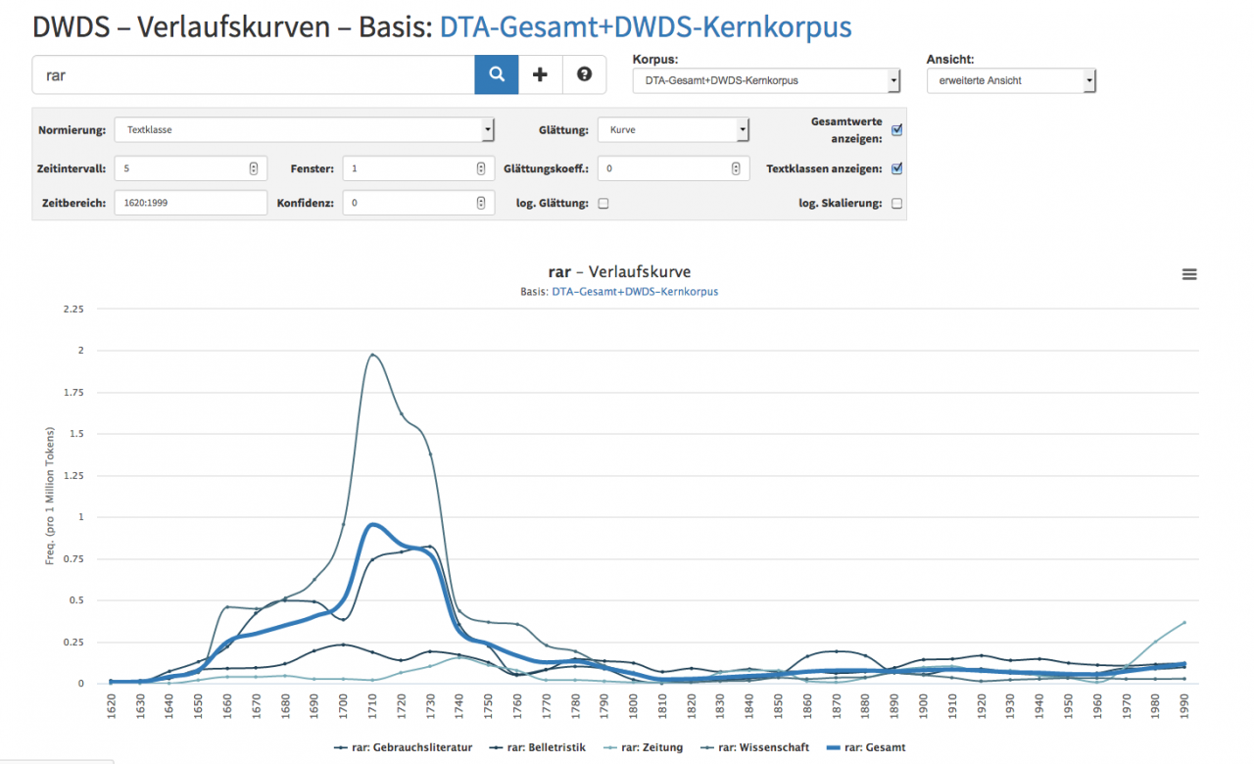Follow Basis link under chart title
Screen dimensions: 1254x764
pyautogui.click(x=635, y=292)
